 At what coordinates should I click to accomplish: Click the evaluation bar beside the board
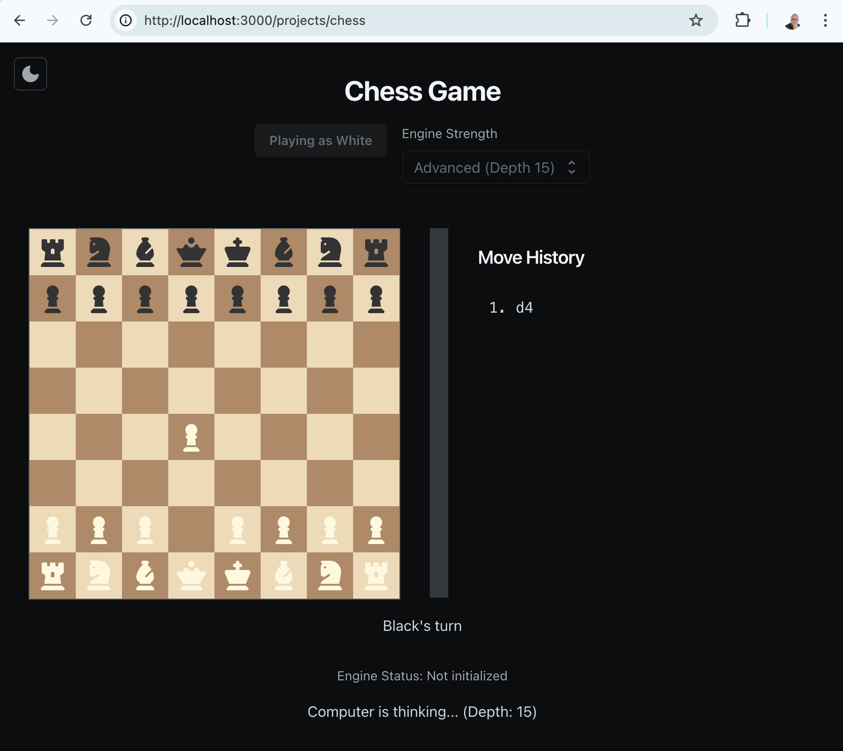pyautogui.click(x=439, y=413)
